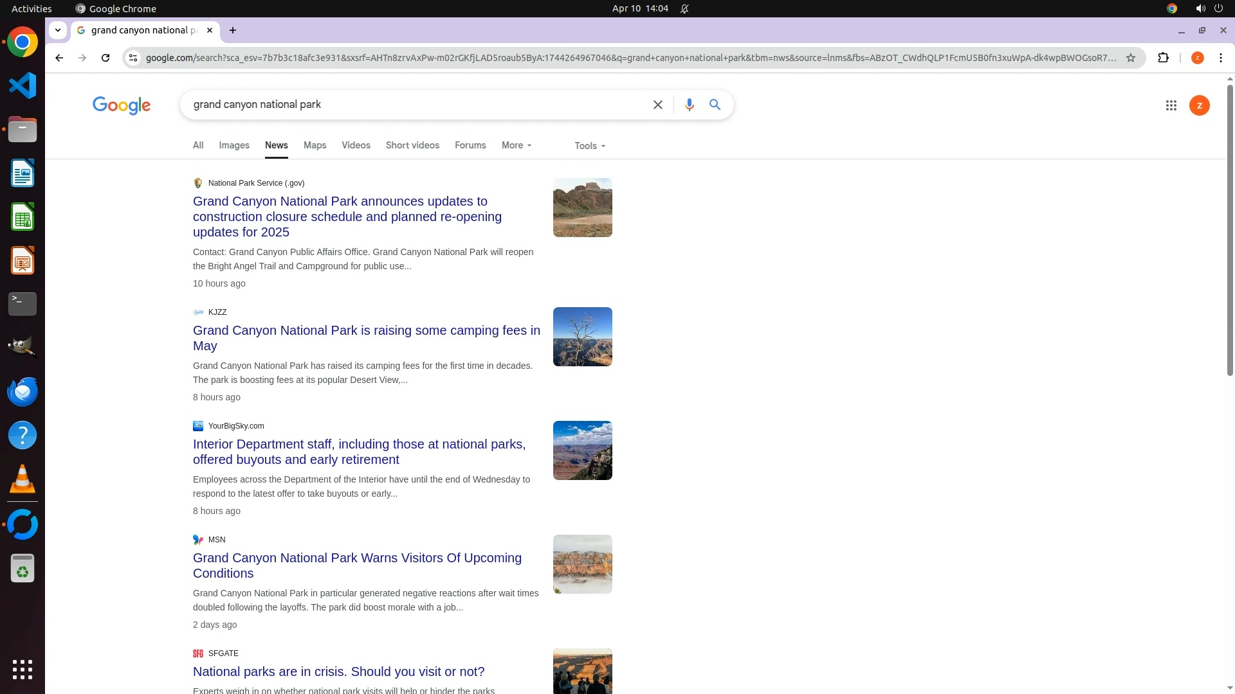Reload the current page
The image size is (1235, 694).
click(105, 58)
